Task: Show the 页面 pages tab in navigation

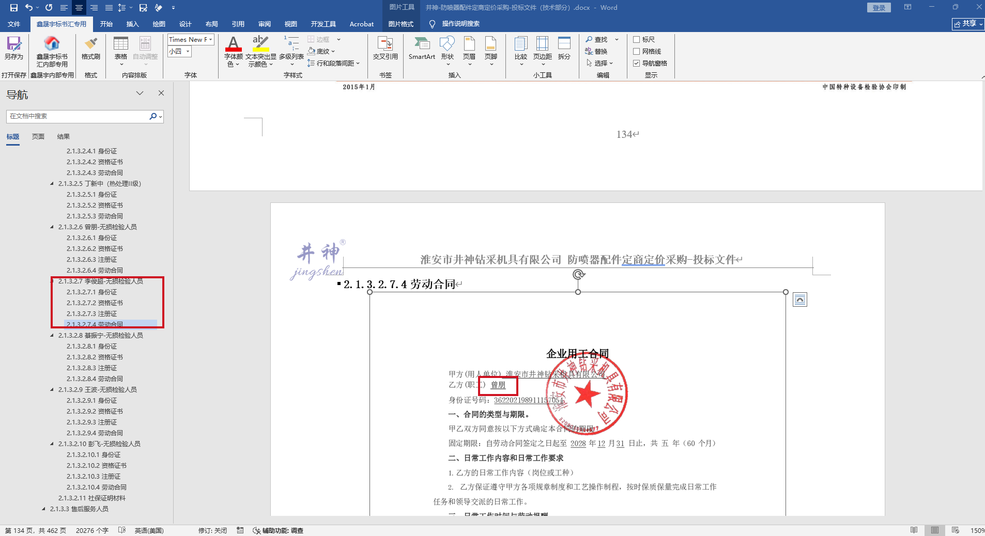Action: (x=38, y=137)
